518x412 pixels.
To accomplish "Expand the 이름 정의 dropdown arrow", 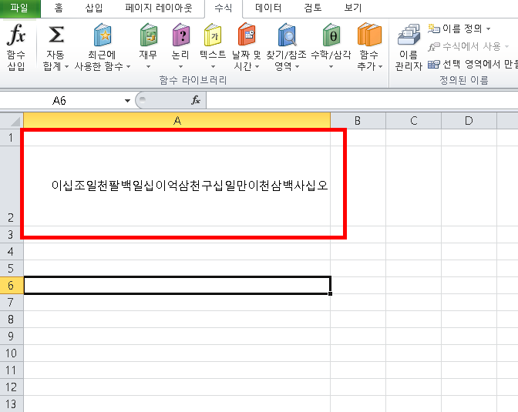I will (x=488, y=29).
